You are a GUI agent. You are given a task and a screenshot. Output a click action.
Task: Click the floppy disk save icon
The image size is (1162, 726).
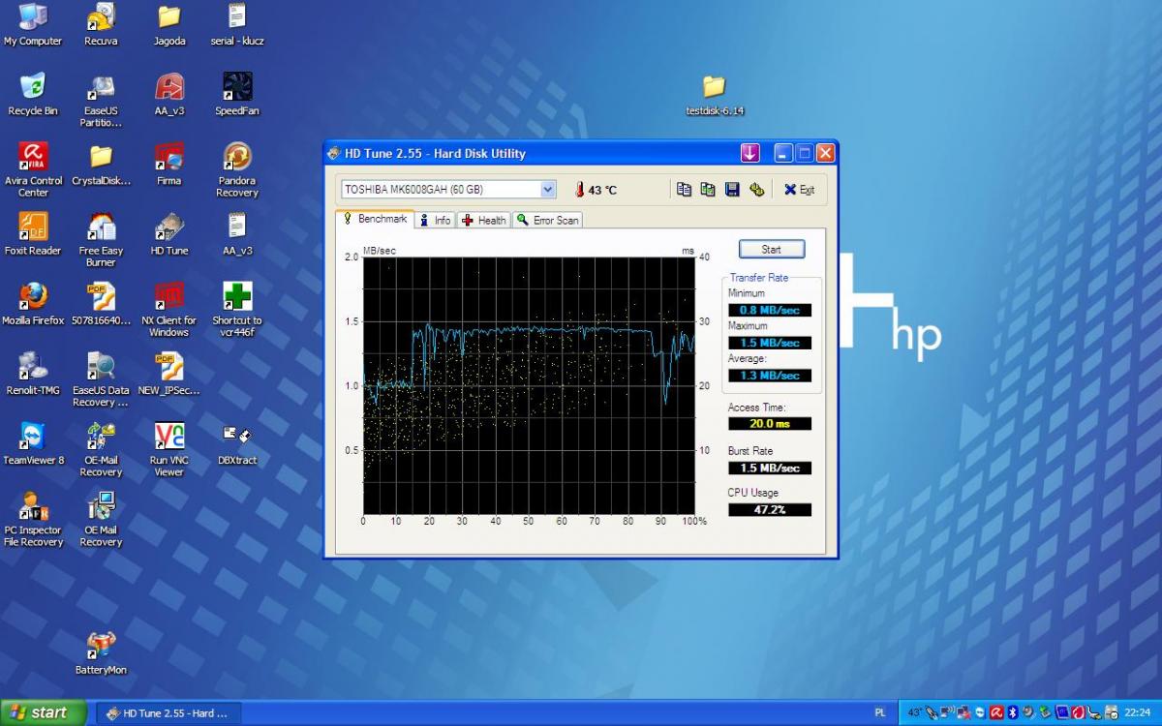click(x=732, y=190)
